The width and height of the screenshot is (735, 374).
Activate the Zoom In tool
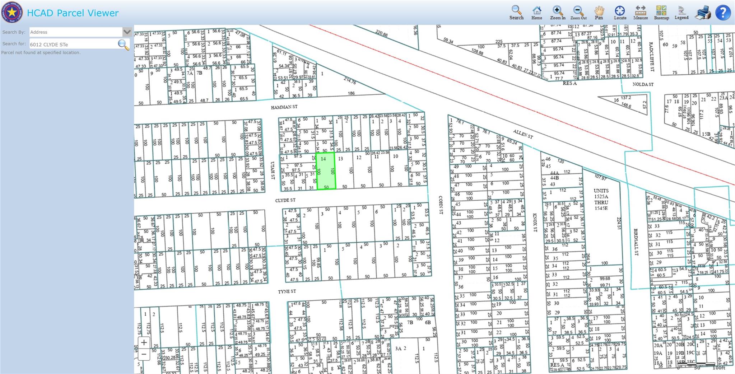[558, 12]
